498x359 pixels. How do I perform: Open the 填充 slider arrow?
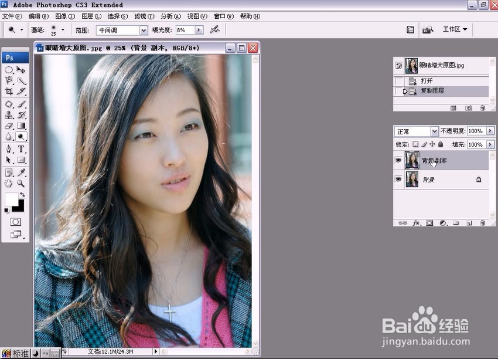click(x=490, y=144)
